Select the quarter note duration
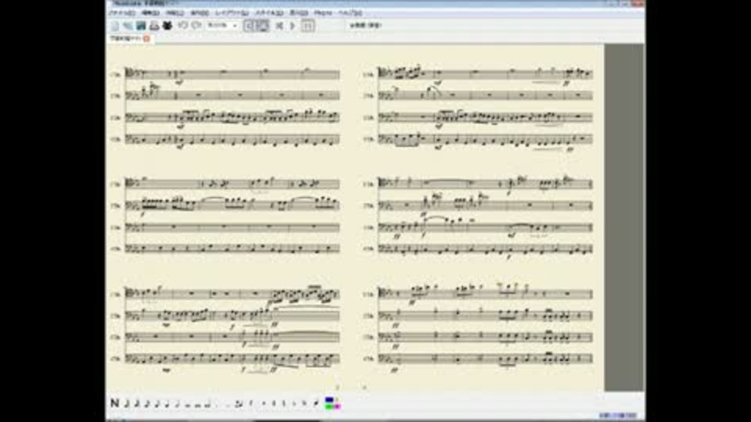Viewport: 751px width, 422px height. (x=167, y=404)
